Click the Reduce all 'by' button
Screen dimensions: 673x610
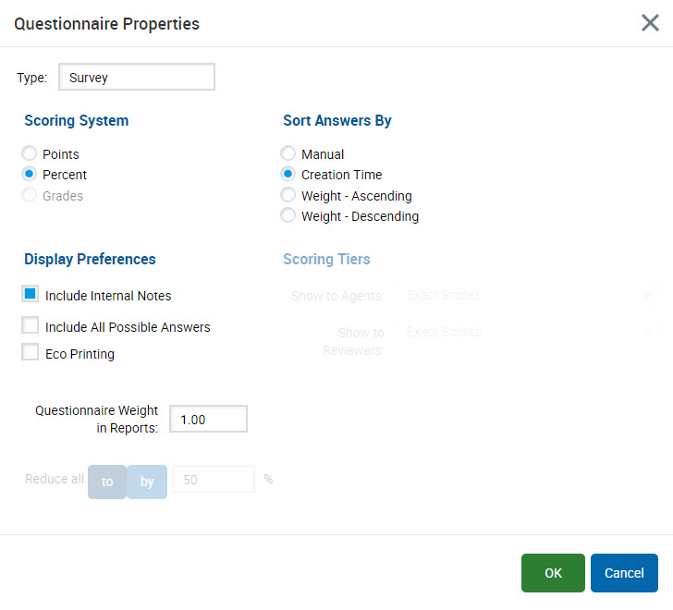click(x=147, y=482)
